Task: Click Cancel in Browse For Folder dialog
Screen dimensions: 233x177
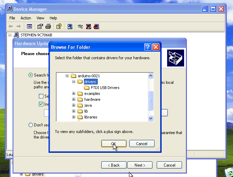Action: [x=141, y=144]
